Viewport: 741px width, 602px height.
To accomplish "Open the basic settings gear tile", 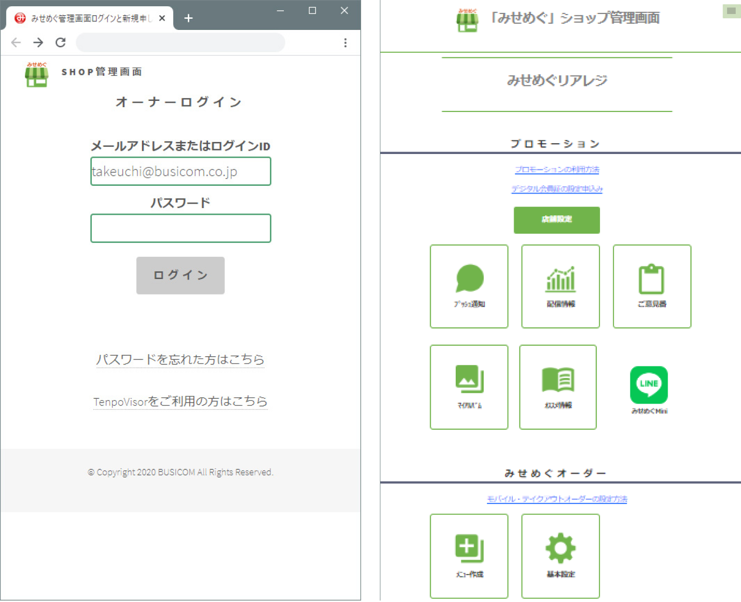I will 560,556.
